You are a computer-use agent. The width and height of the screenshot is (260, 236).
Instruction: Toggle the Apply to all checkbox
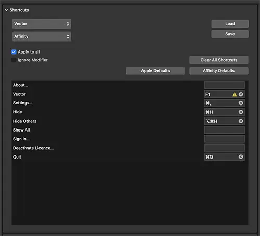tap(14, 52)
